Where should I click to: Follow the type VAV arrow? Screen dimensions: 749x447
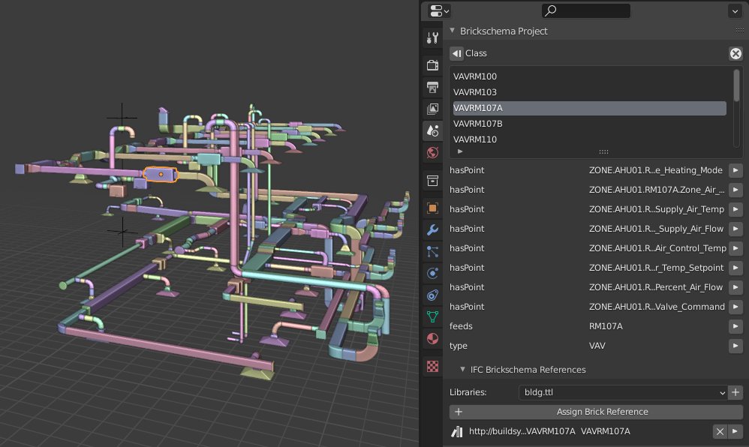coord(735,346)
